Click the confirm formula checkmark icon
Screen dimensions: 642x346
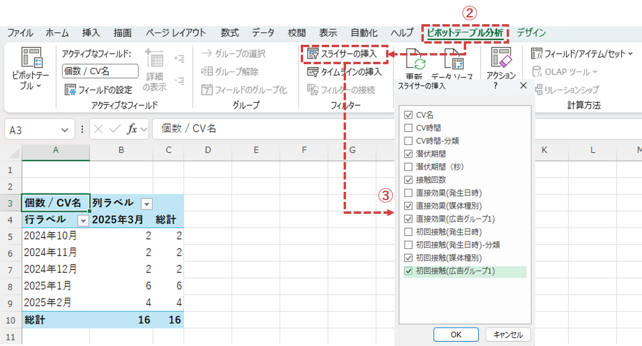(x=115, y=129)
